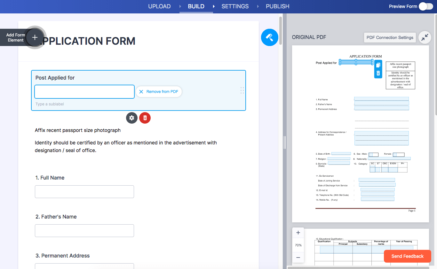Delete the highlighted PDF field using trash icon
Viewport: 437px width, 269px height.
tap(378, 73)
